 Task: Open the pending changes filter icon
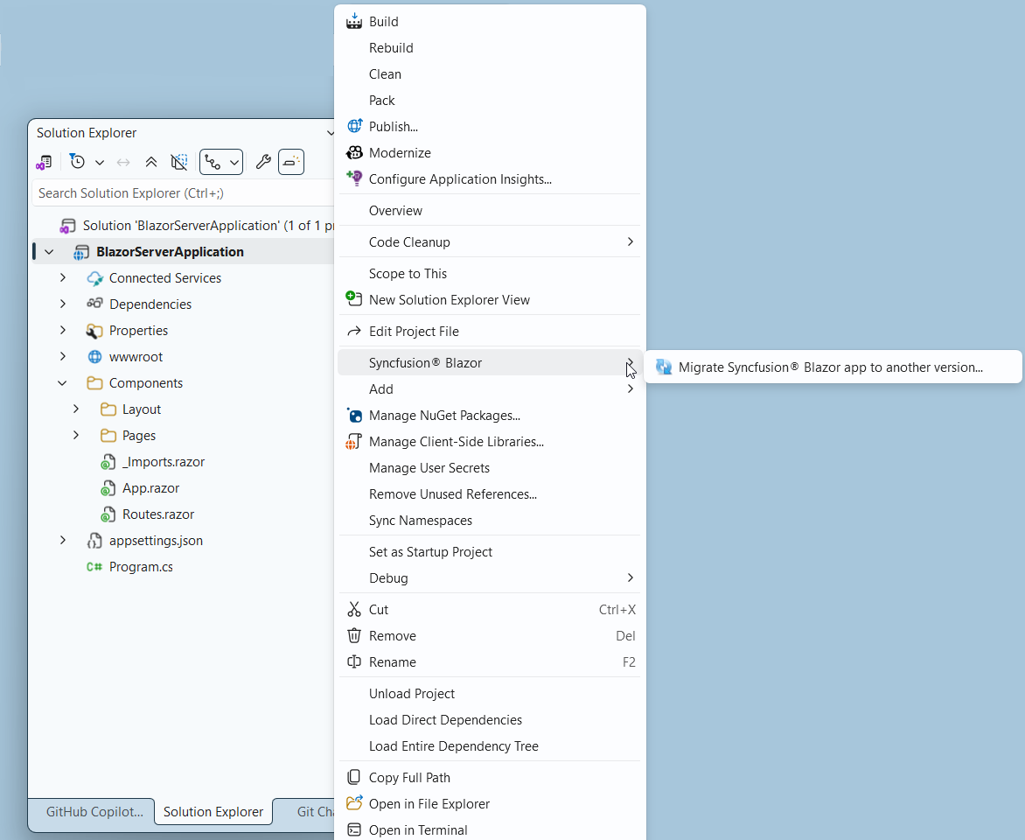77,162
